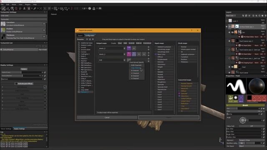Open Main shader dropdown in TextureSet List
The image size is (267, 150).
pos(43,50)
